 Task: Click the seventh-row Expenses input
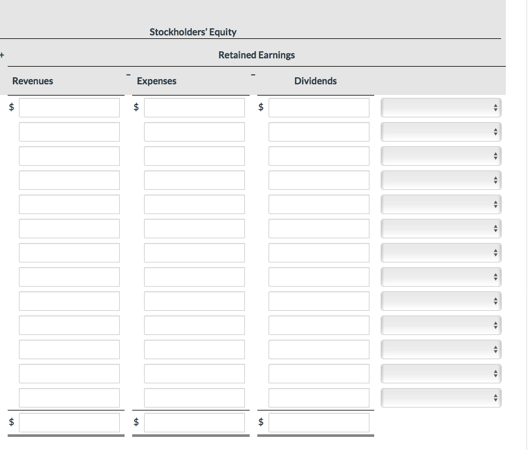click(x=194, y=252)
